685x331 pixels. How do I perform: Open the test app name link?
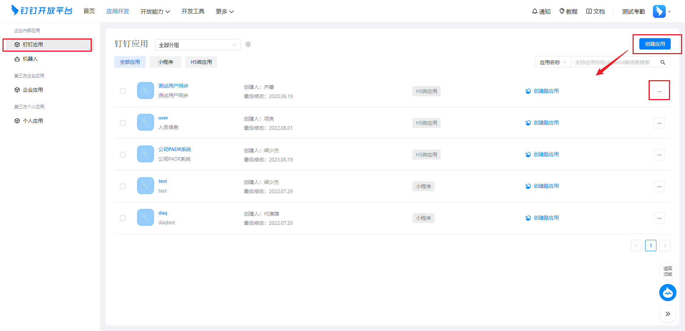point(163,181)
